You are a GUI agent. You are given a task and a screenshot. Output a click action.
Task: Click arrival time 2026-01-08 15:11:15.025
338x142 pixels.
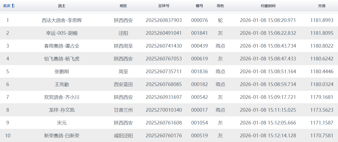pos(268,110)
